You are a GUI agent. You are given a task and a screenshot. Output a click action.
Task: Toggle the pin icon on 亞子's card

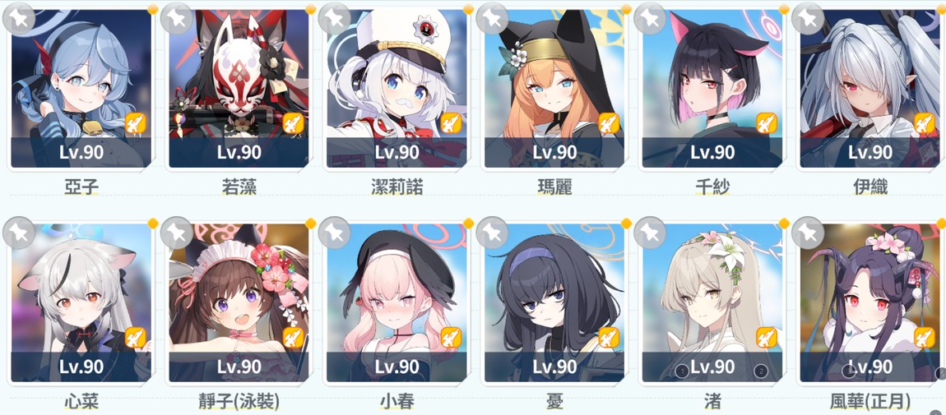coord(18,18)
